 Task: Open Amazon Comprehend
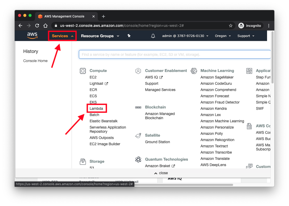coord(218,90)
